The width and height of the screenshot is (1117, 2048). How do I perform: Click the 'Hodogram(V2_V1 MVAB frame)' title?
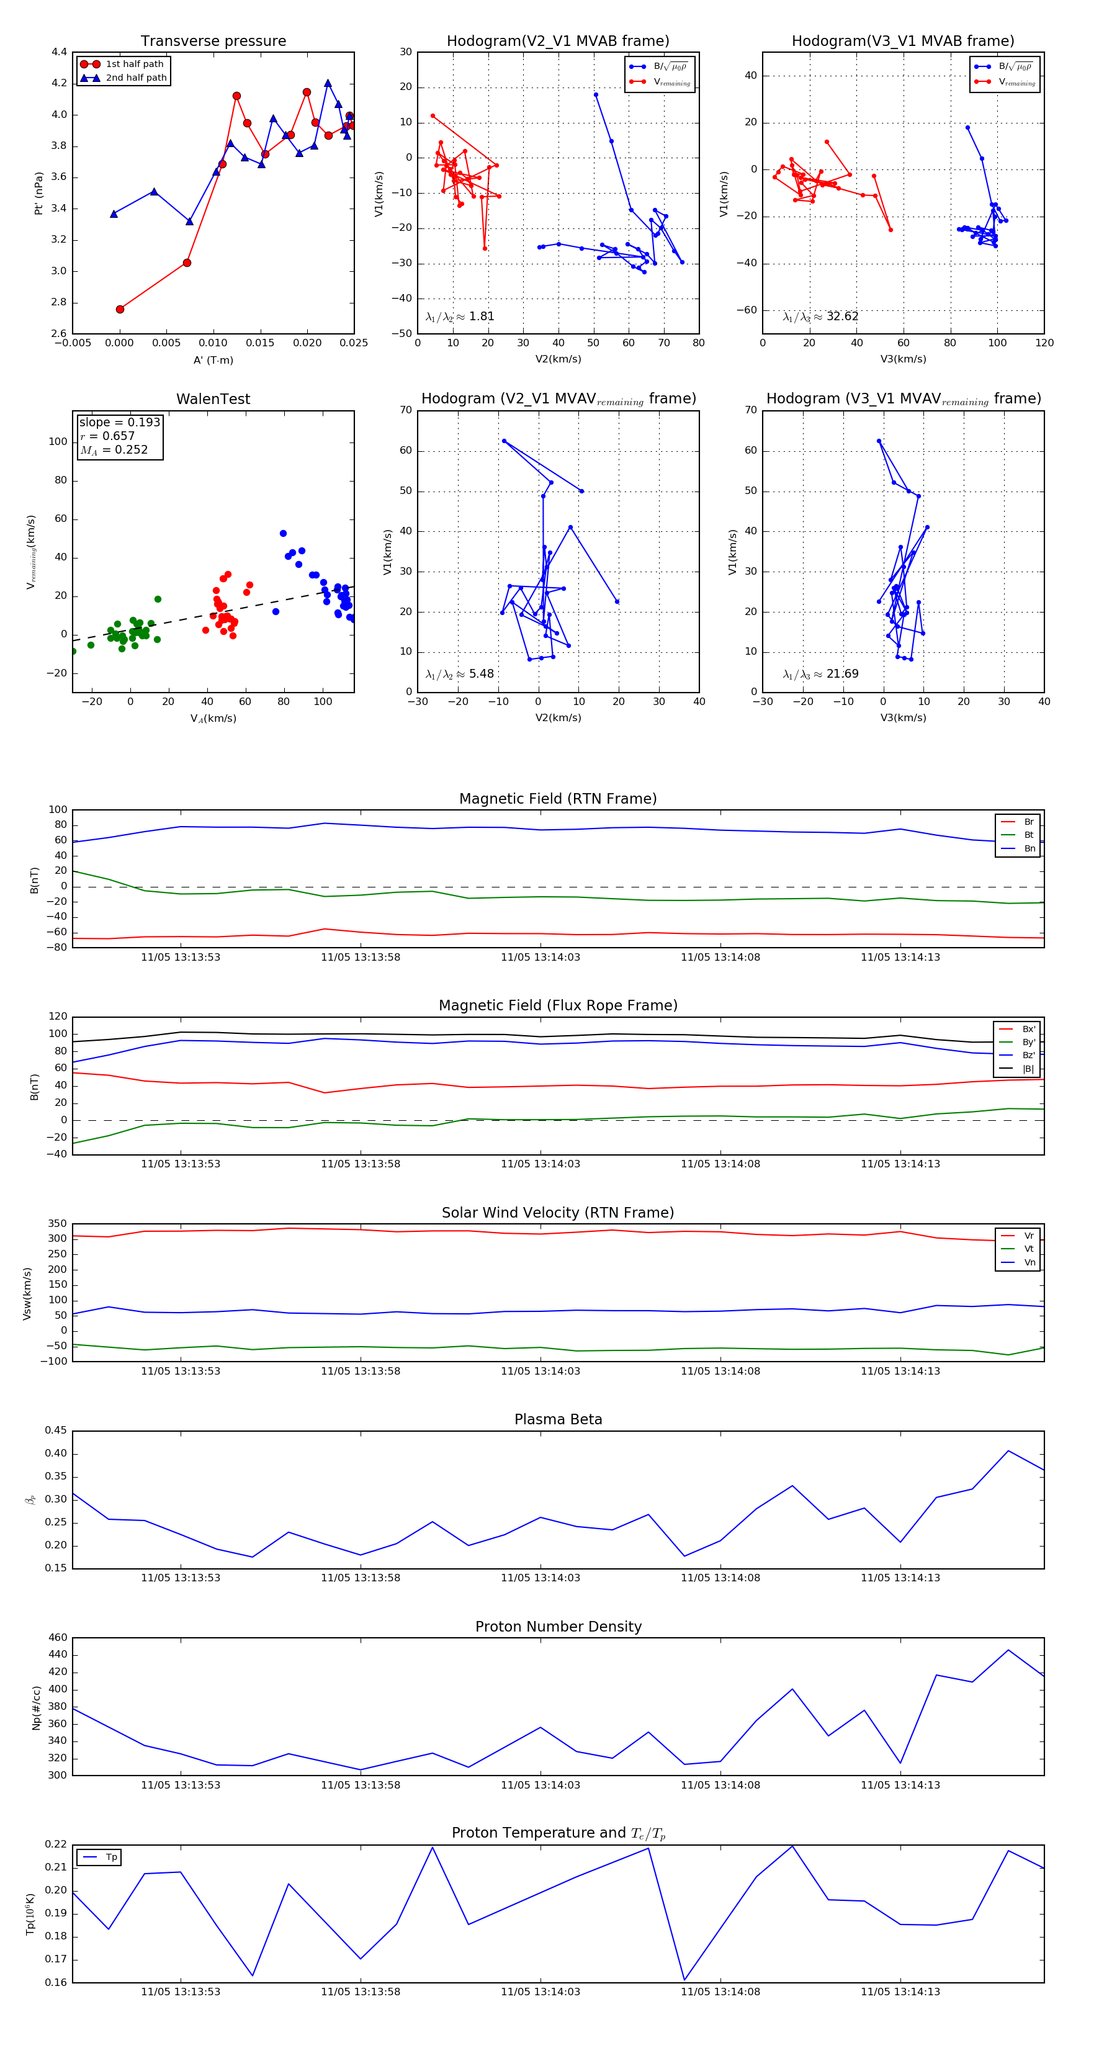coord(558,42)
